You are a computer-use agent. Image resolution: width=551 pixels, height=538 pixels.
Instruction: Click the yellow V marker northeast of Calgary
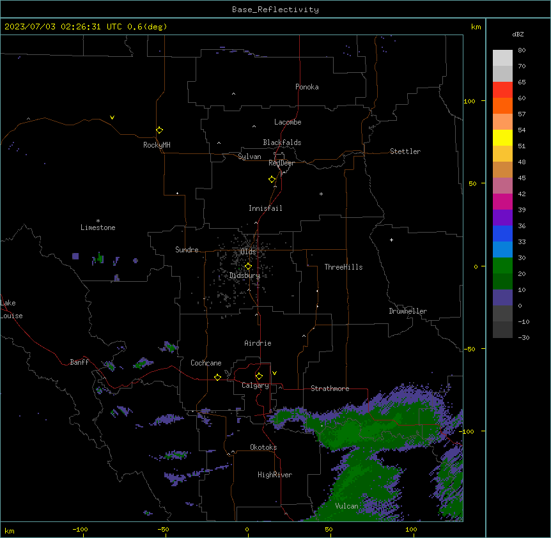pos(274,373)
